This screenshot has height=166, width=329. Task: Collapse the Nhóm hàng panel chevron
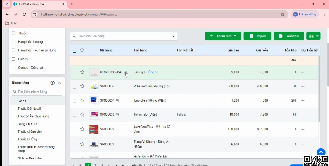point(60,83)
